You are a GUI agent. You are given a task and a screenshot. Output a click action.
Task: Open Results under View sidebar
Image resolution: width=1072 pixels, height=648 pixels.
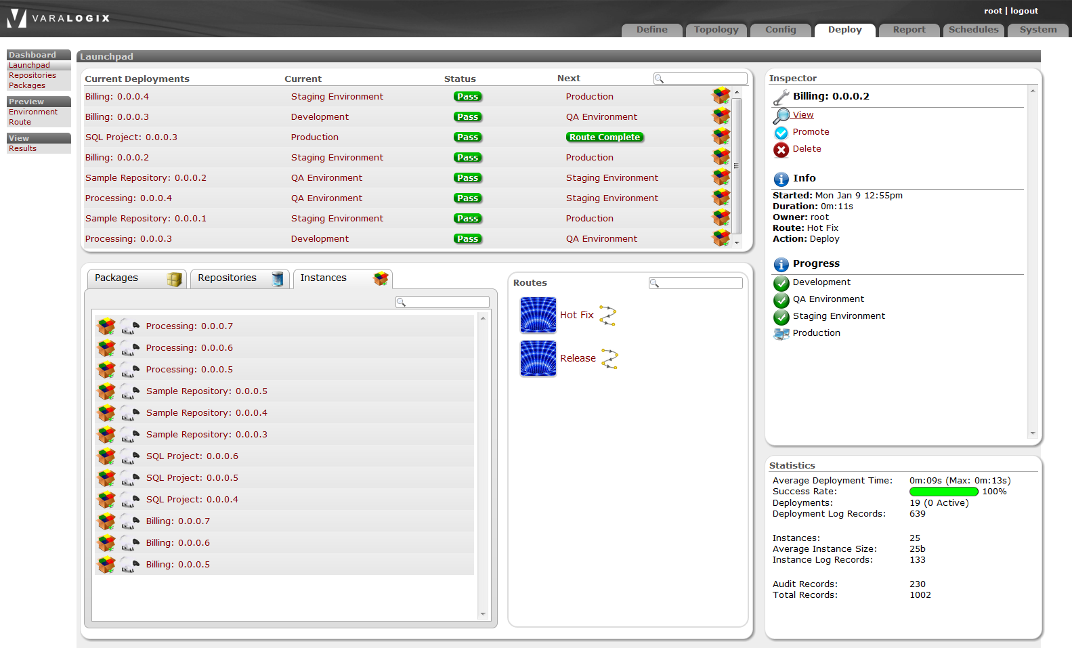22,148
